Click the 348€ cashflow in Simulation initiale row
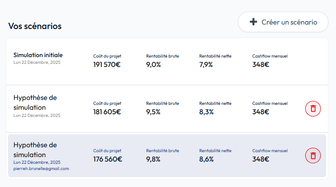Screen dimensions: 336x187 point(261,65)
